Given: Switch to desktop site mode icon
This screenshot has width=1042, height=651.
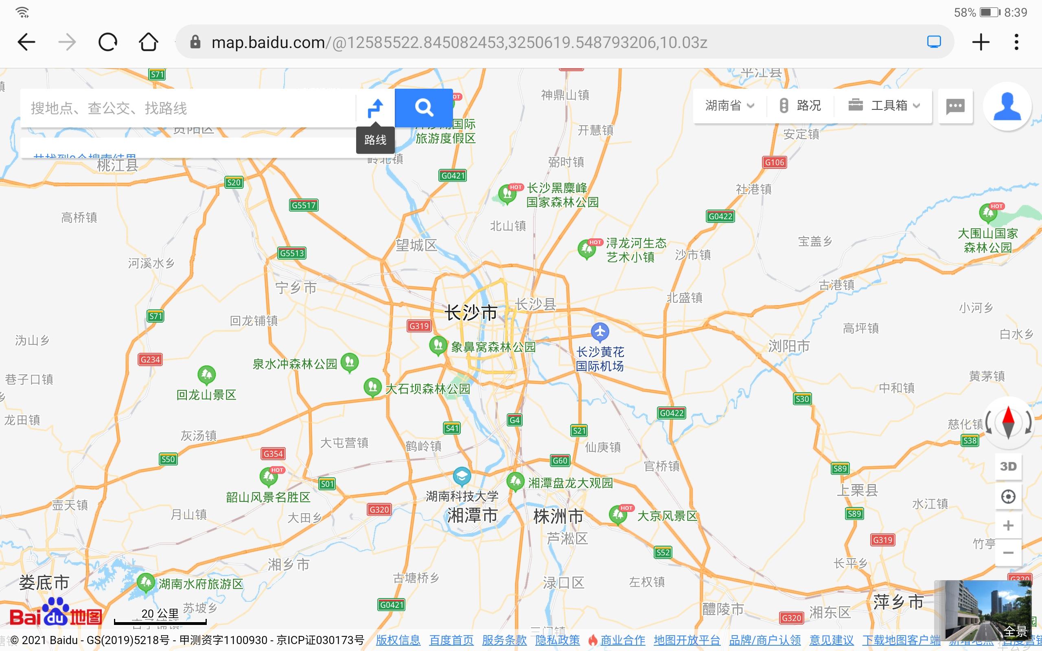Looking at the screenshot, I should [933, 42].
